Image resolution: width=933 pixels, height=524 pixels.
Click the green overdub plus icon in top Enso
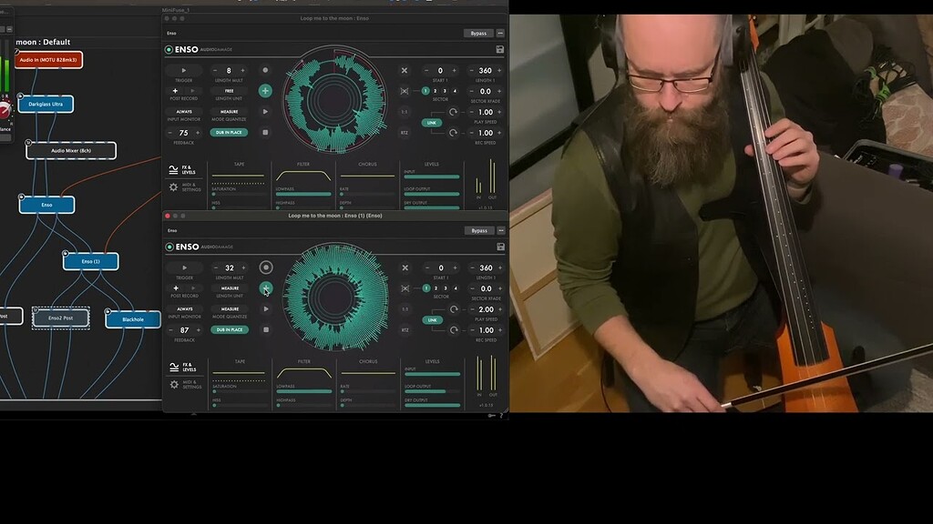click(x=267, y=91)
